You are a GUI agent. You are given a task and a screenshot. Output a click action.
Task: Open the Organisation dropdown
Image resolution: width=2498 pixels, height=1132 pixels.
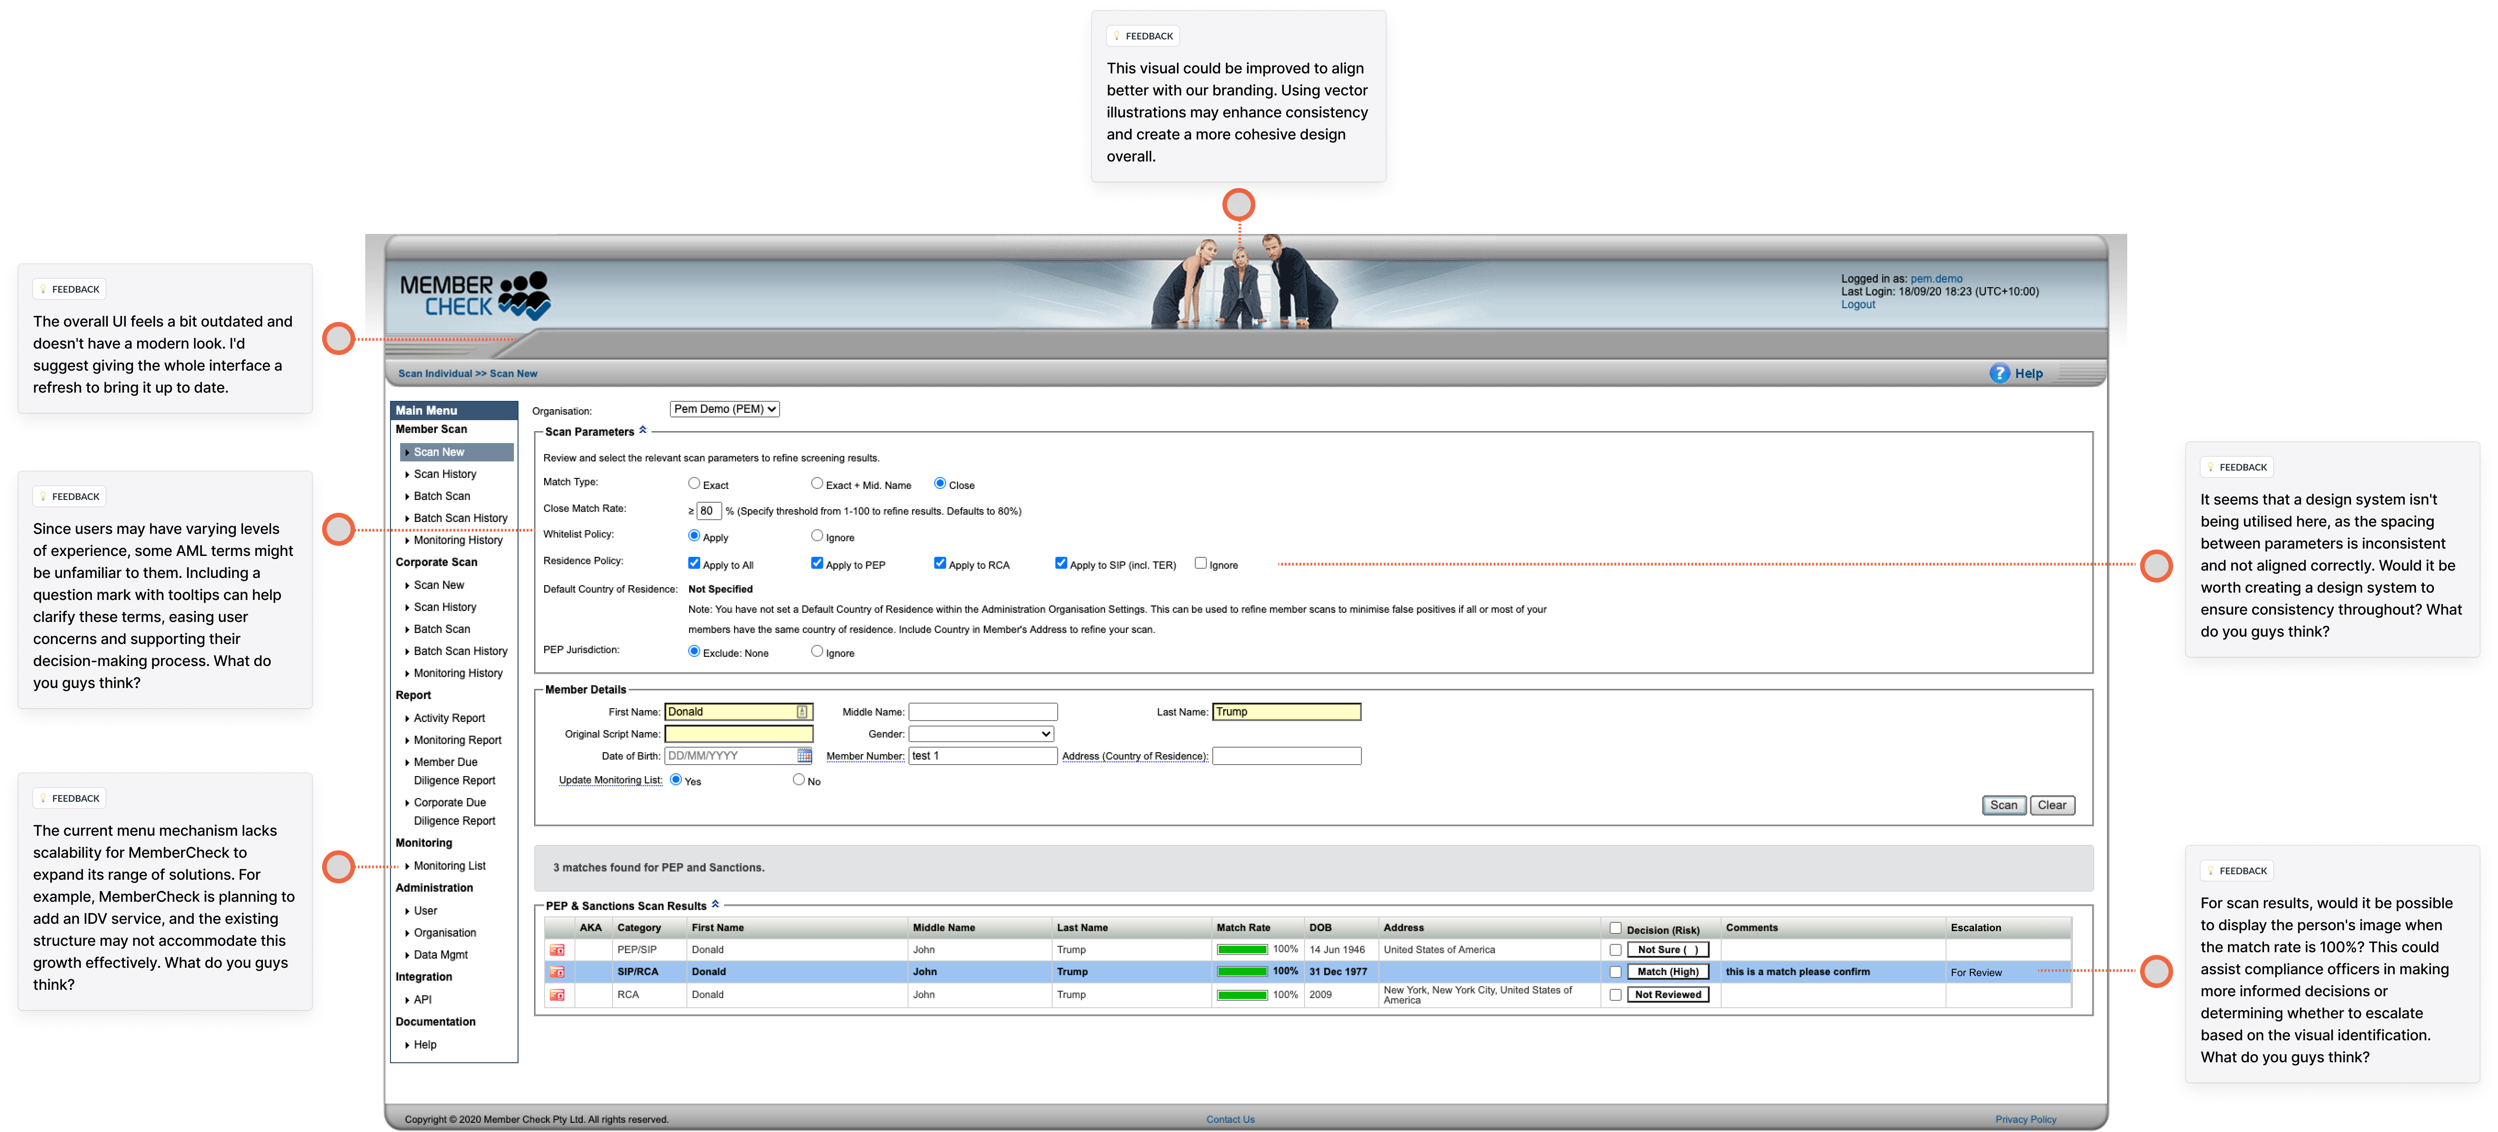point(725,409)
